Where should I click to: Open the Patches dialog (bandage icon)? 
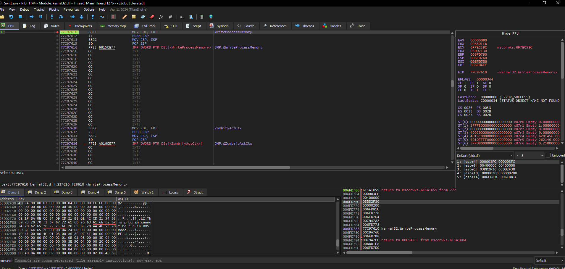[x=125, y=17]
